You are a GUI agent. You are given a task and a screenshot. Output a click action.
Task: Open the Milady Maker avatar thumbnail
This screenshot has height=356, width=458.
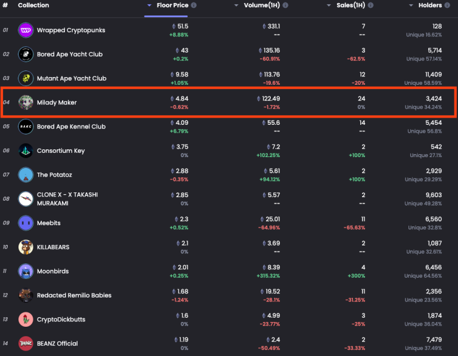(x=26, y=103)
